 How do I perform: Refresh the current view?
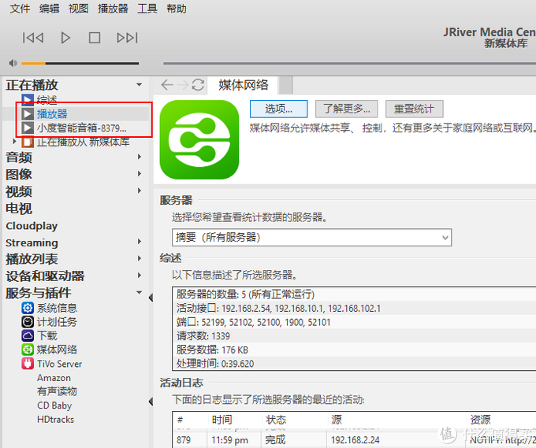(x=198, y=85)
